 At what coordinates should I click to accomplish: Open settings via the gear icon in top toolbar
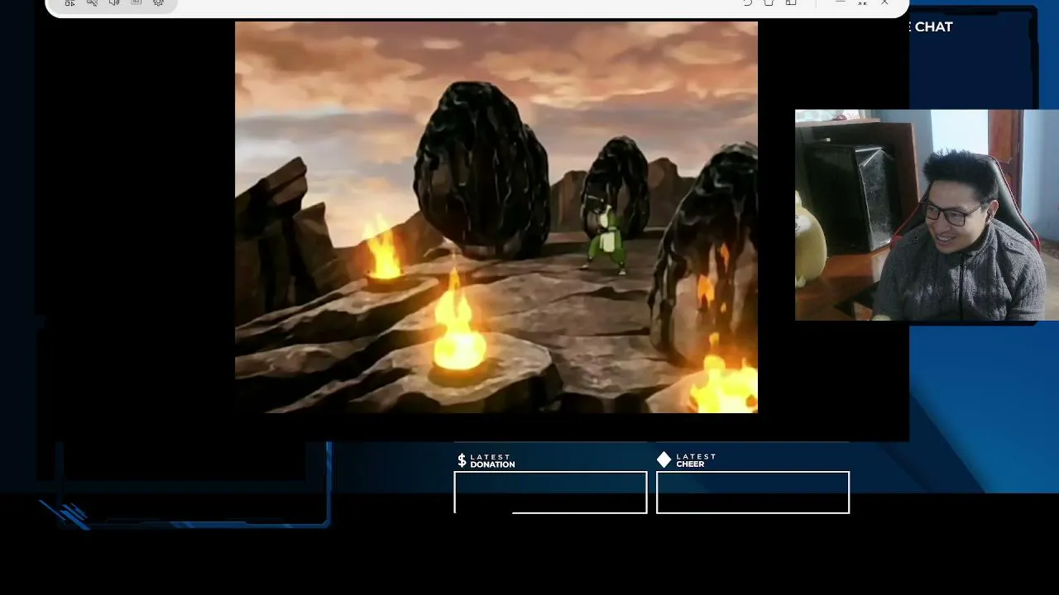point(158,3)
